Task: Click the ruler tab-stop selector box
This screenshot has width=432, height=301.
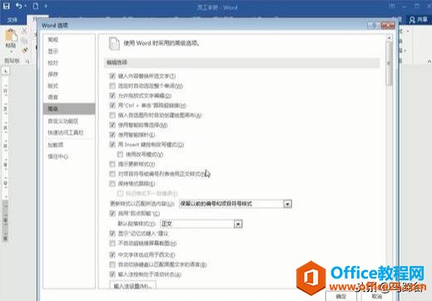Action: coord(6,72)
